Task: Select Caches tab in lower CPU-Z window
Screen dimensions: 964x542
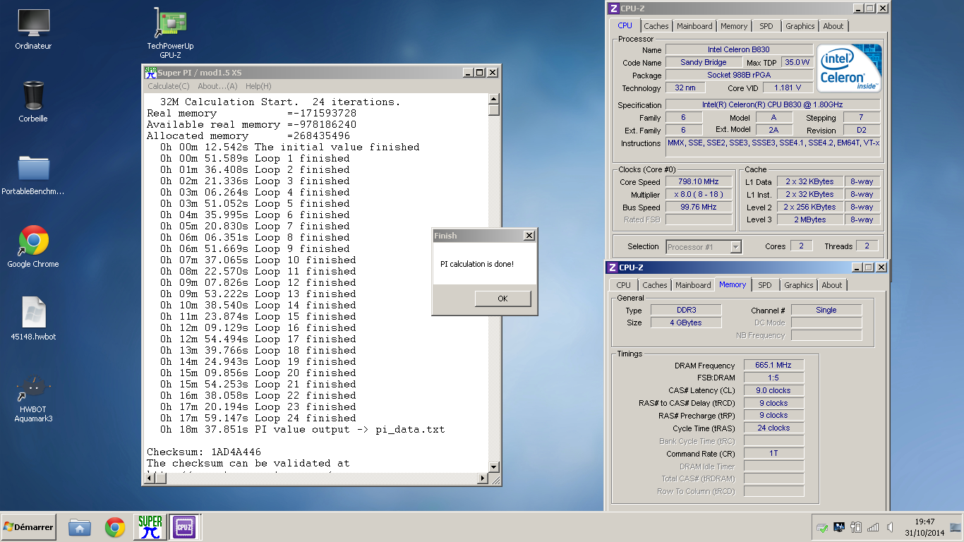Action: (655, 285)
